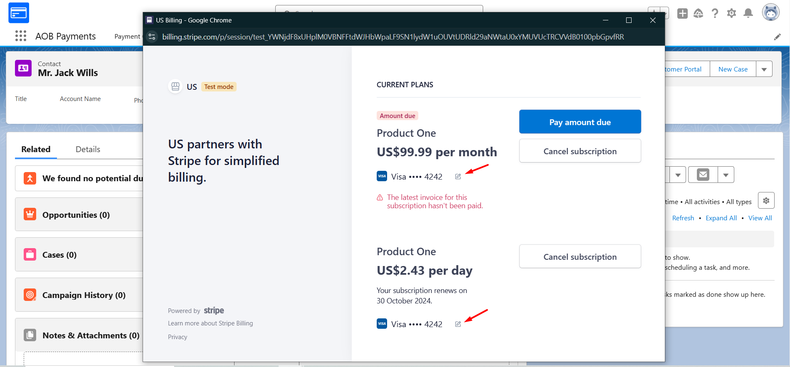The height and width of the screenshot is (367, 790).
Task: Open Learn more about Stripe Billing
Action: click(x=210, y=323)
